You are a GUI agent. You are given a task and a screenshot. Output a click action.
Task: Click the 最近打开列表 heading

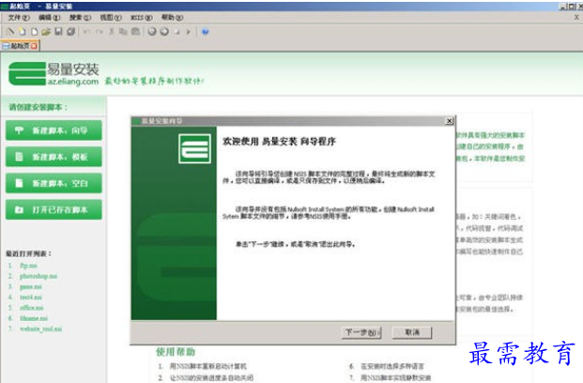pos(28,253)
